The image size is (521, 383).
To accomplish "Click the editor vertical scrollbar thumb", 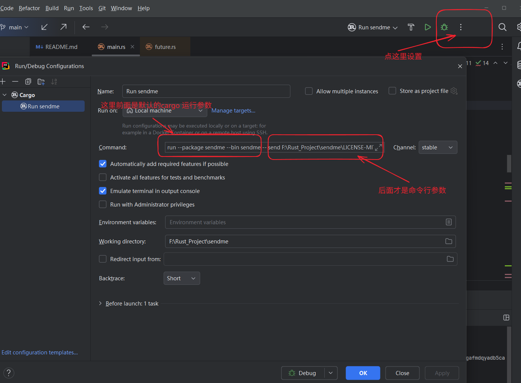I will coord(509,163).
